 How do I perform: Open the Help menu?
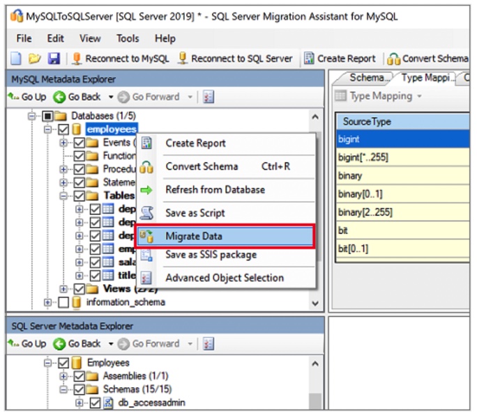(165, 38)
